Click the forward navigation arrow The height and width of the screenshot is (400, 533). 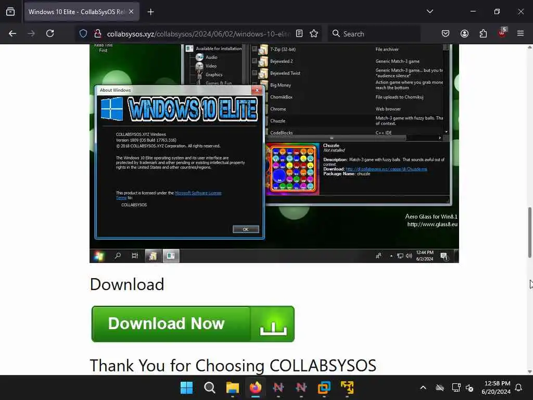tap(31, 33)
